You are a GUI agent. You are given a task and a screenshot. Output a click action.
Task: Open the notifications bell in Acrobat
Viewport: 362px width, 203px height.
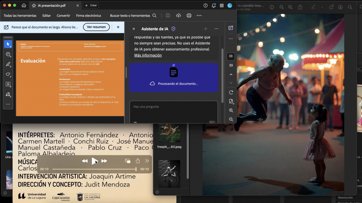pyautogui.click(x=214, y=6)
